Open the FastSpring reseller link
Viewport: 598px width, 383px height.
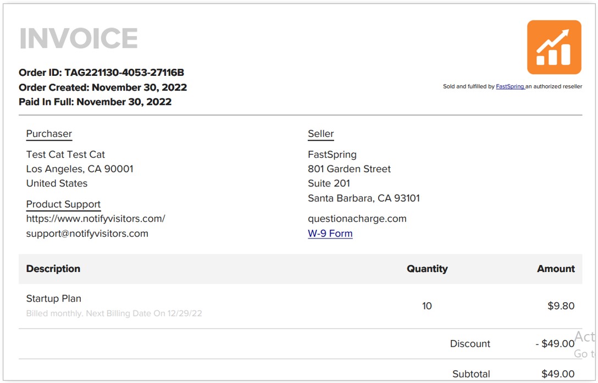510,87
